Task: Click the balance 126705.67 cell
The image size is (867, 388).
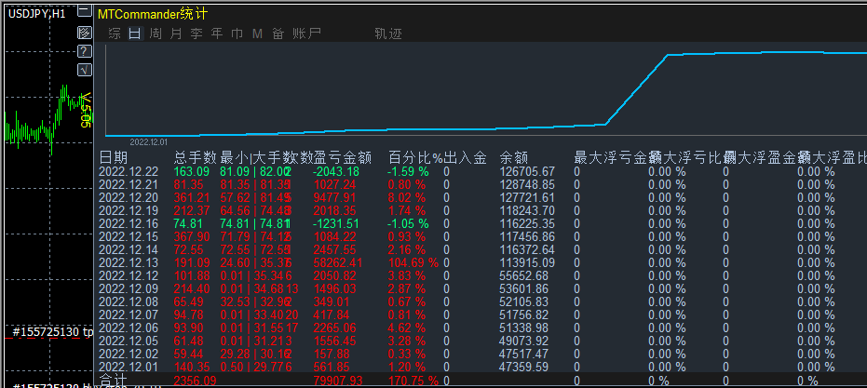Action: (527, 172)
